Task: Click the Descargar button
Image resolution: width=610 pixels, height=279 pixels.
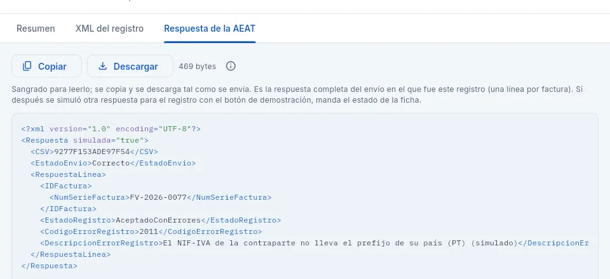Action: coord(130,66)
